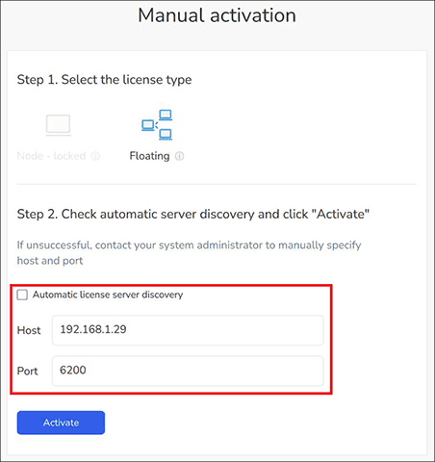Click the Manual activation page title

pyautogui.click(x=217, y=15)
